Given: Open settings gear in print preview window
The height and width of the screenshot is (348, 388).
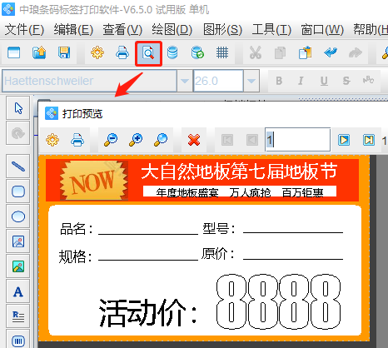Looking at the screenshot, I should click(x=52, y=140).
